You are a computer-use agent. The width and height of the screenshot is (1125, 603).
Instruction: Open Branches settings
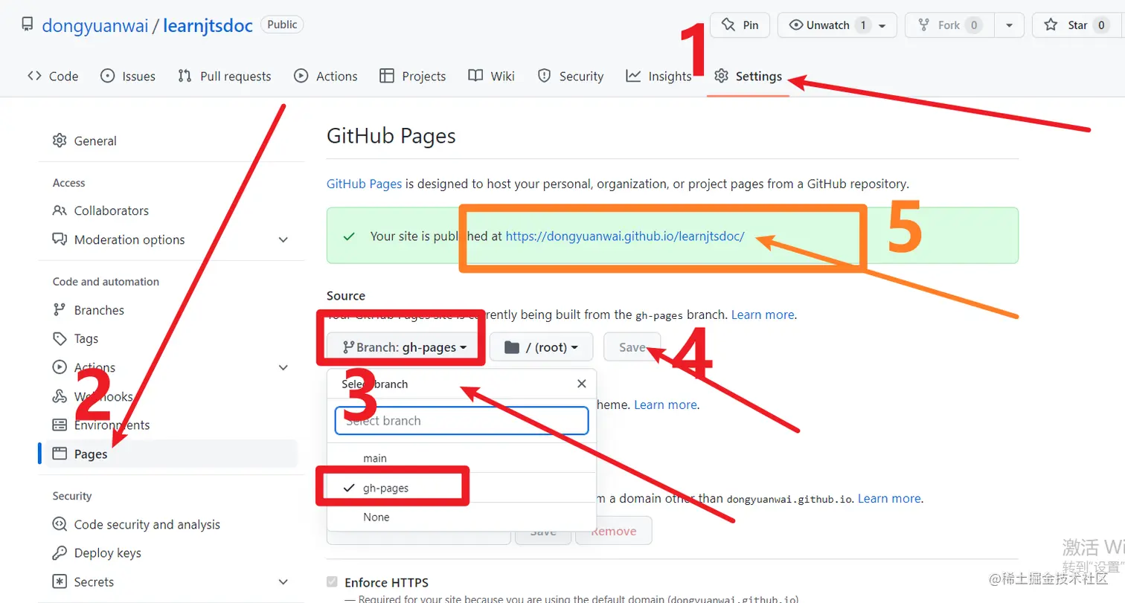click(99, 310)
